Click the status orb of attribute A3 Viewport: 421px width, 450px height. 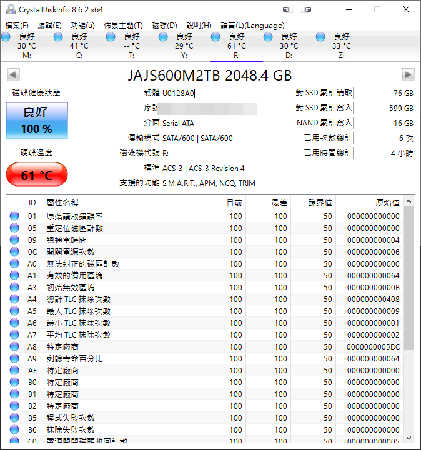14,287
